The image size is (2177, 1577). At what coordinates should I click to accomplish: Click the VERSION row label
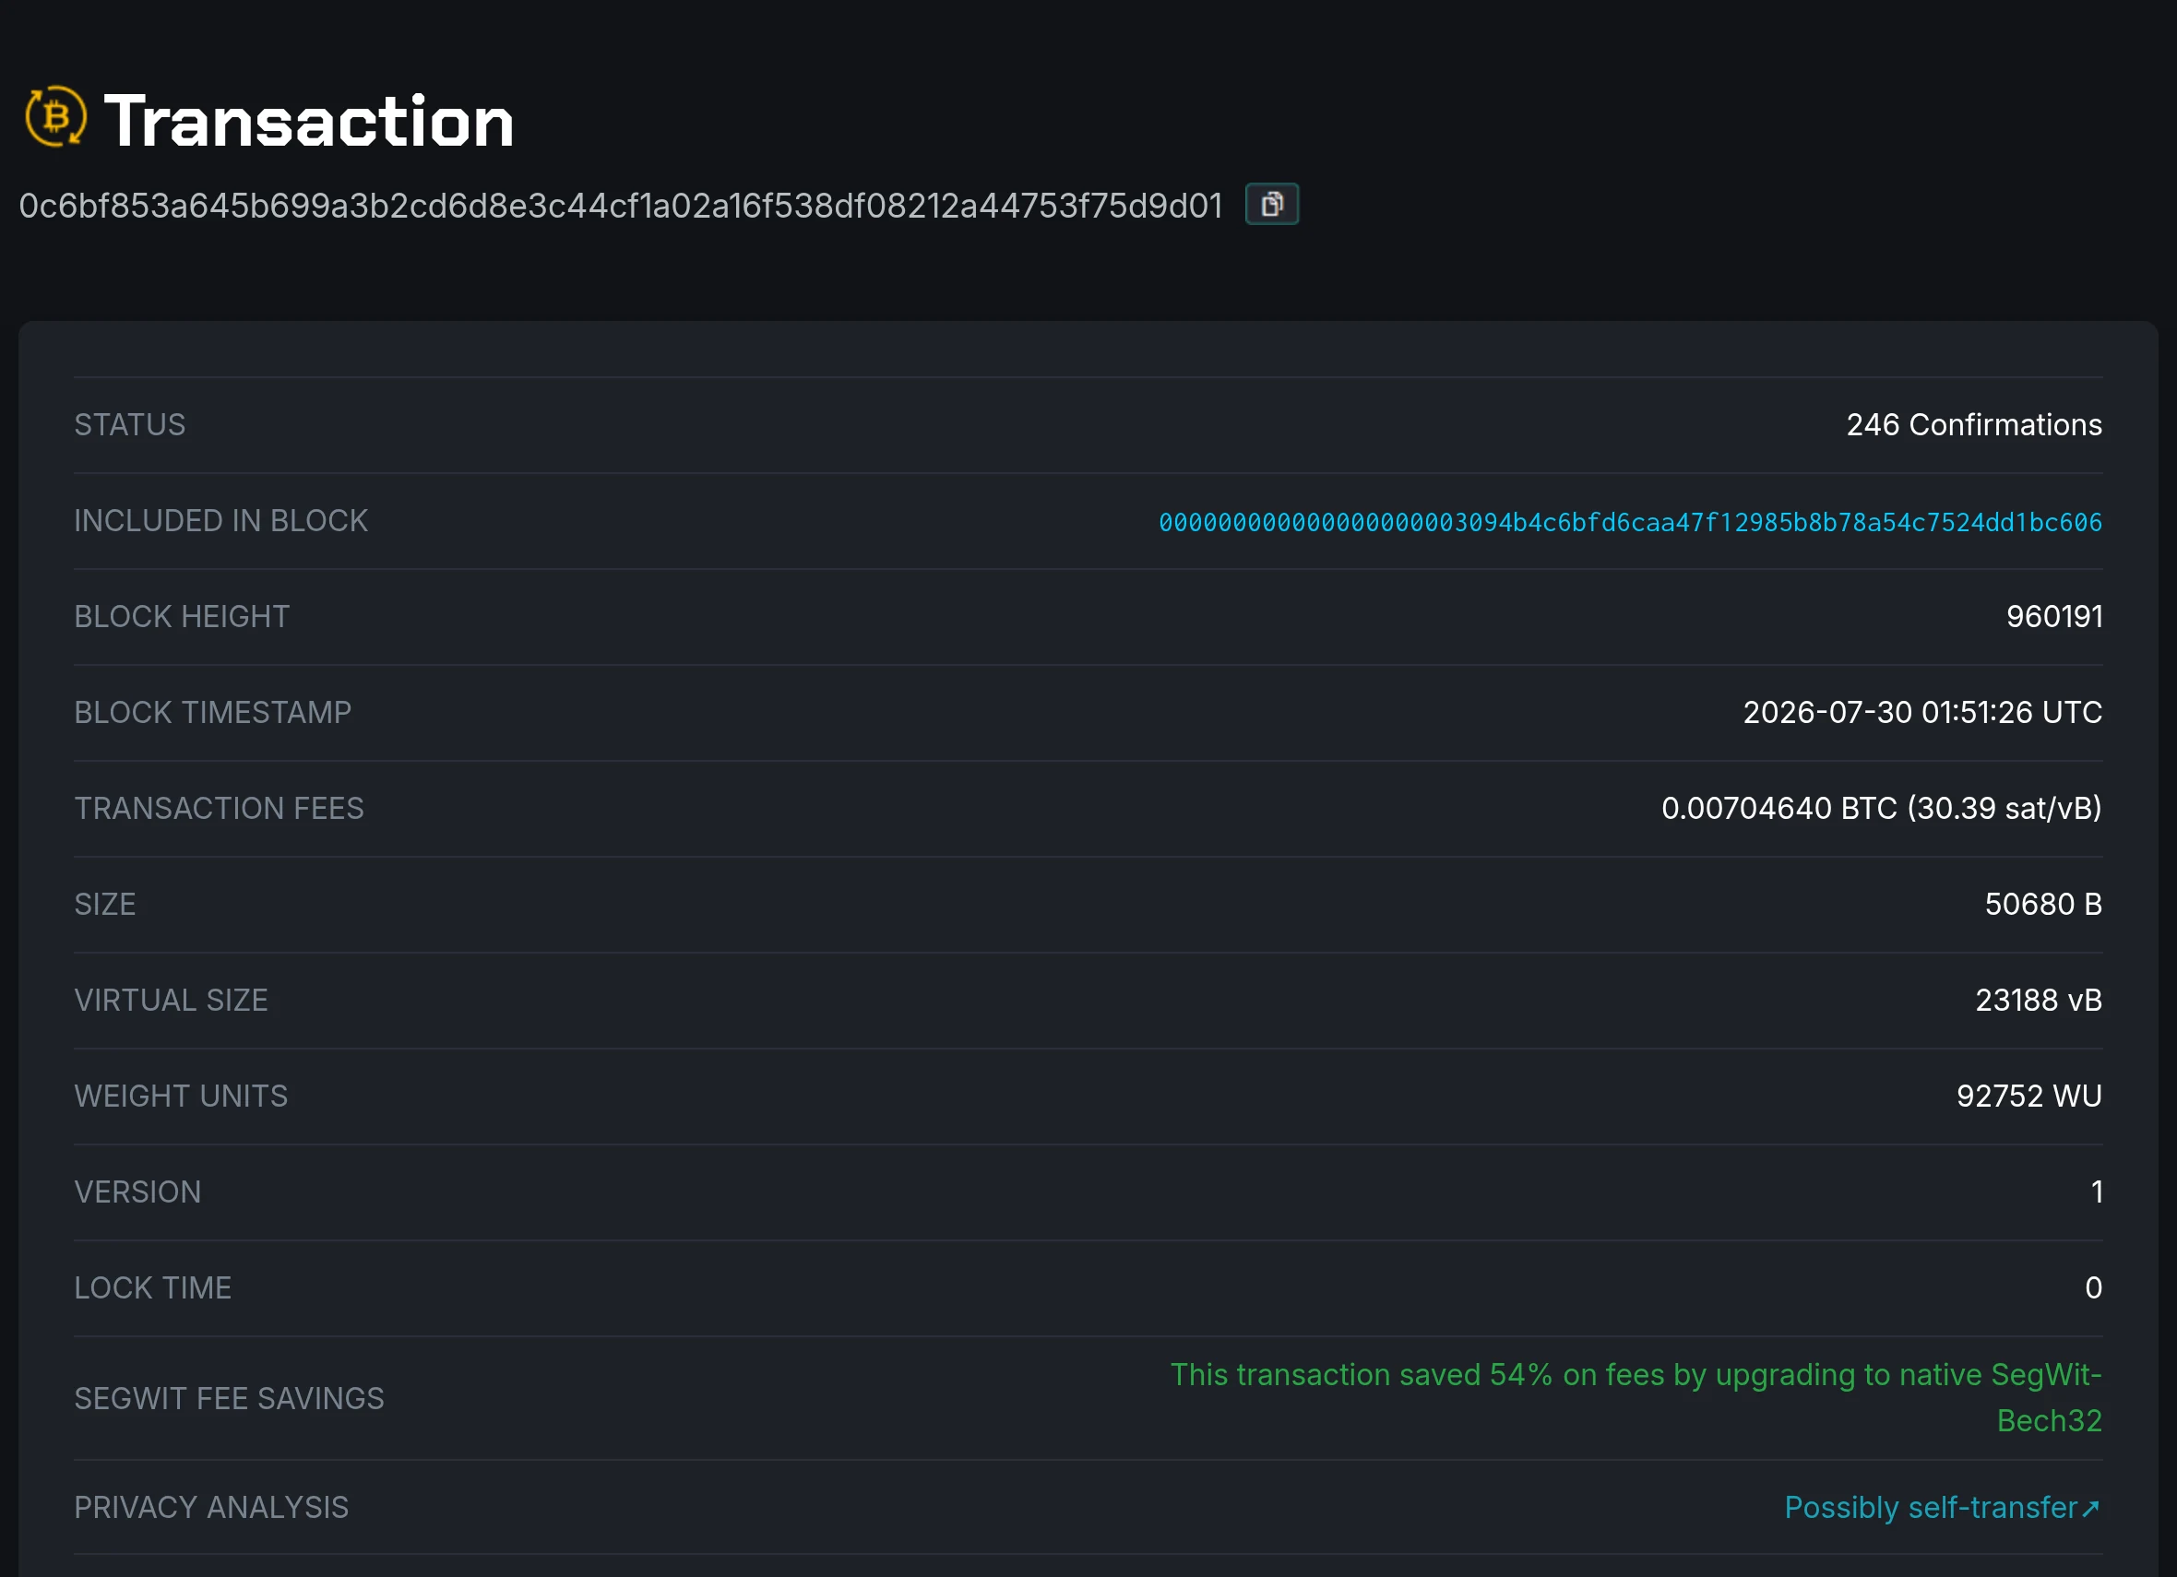pos(138,1192)
